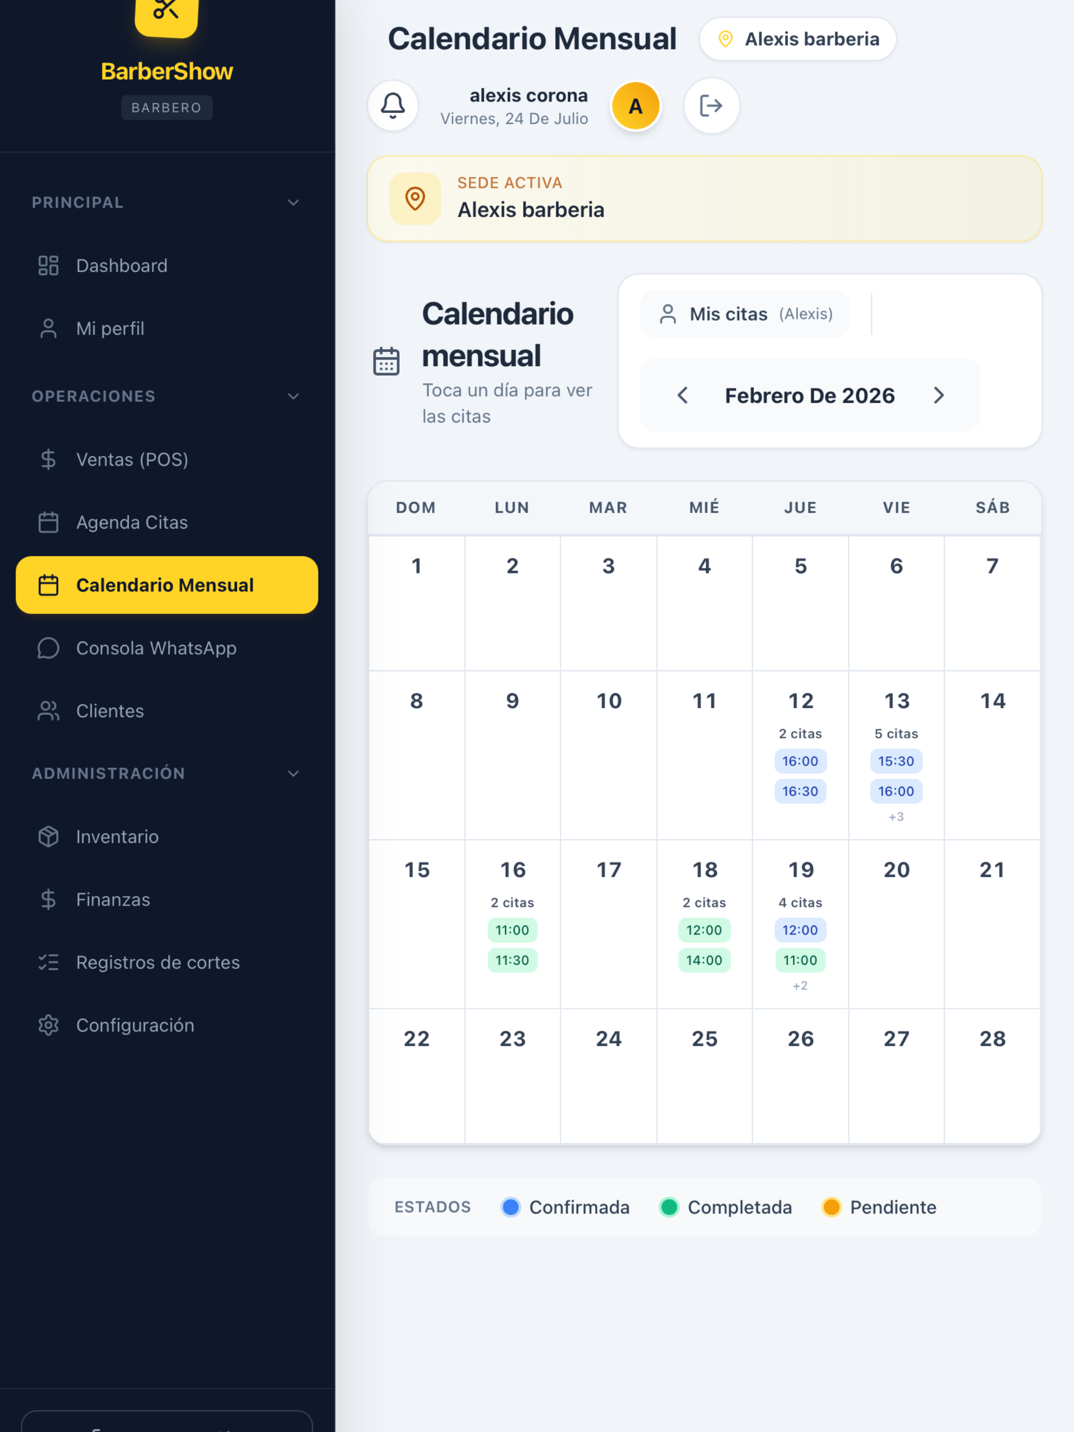The height and width of the screenshot is (1432, 1074).
Task: Open day 19 with 4 citas
Action: pos(800,924)
